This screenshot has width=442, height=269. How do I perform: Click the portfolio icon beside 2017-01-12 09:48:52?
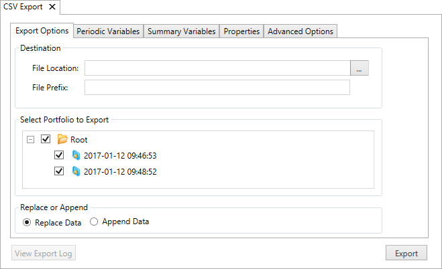click(76, 171)
